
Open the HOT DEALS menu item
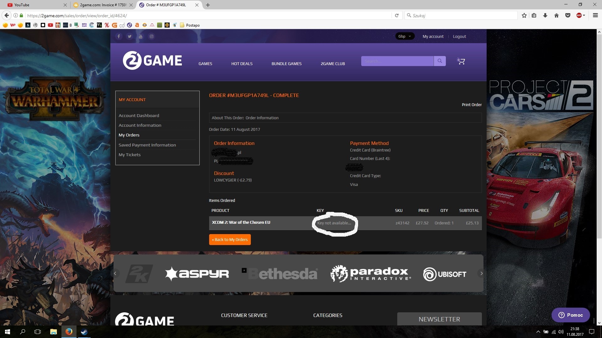242,64
